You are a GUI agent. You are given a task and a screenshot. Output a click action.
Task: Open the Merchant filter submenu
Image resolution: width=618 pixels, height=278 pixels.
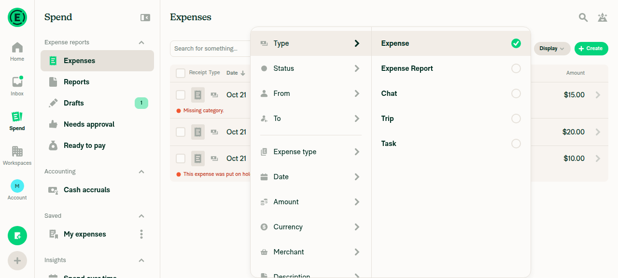pyautogui.click(x=311, y=252)
